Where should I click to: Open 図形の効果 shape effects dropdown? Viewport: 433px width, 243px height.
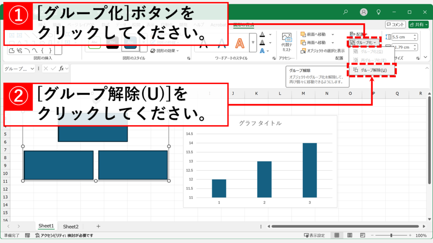[x=164, y=51]
